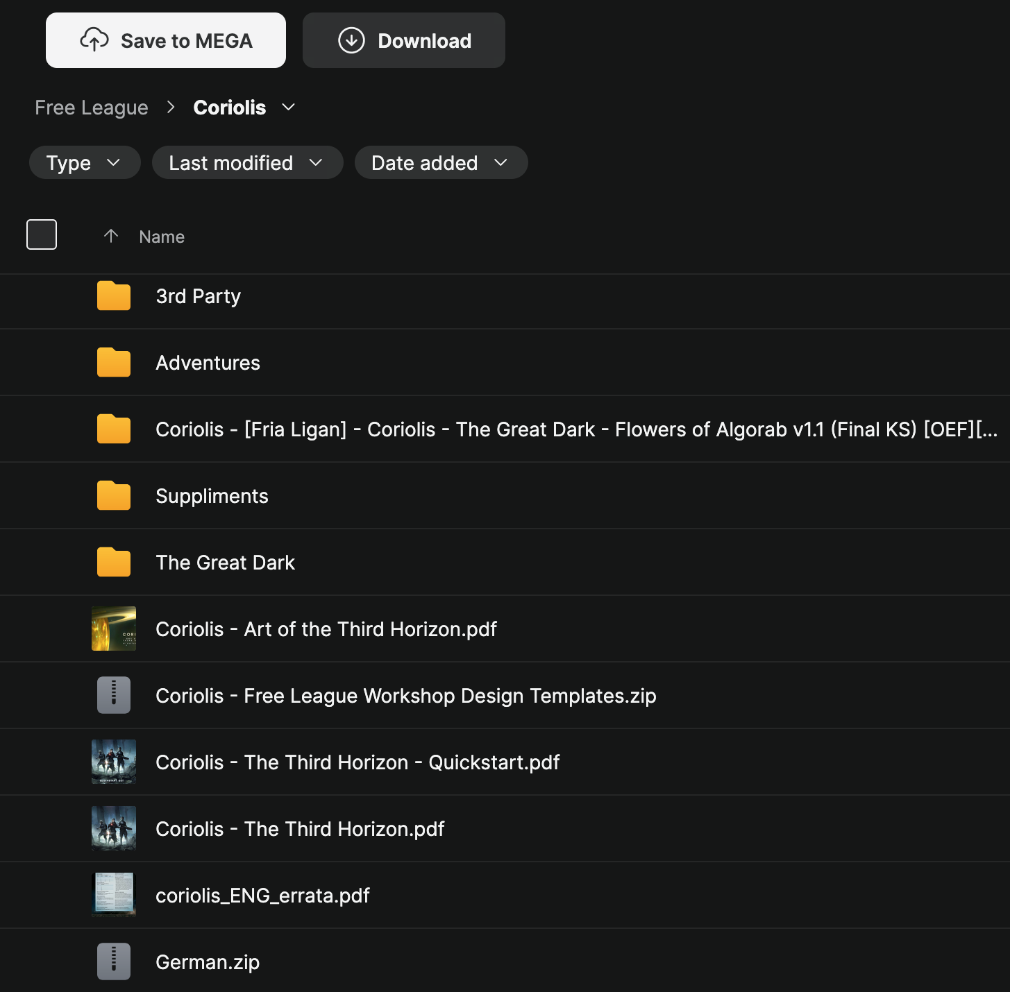The width and height of the screenshot is (1010, 992).
Task: Click Art of the Third Horizon thumbnail
Action: 114,628
